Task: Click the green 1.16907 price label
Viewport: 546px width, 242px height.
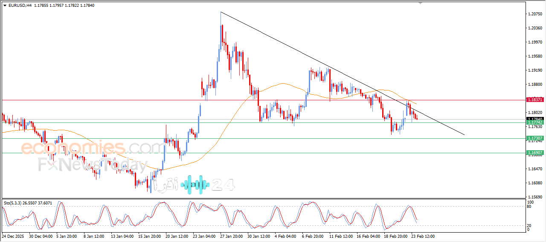Action: pos(534,152)
